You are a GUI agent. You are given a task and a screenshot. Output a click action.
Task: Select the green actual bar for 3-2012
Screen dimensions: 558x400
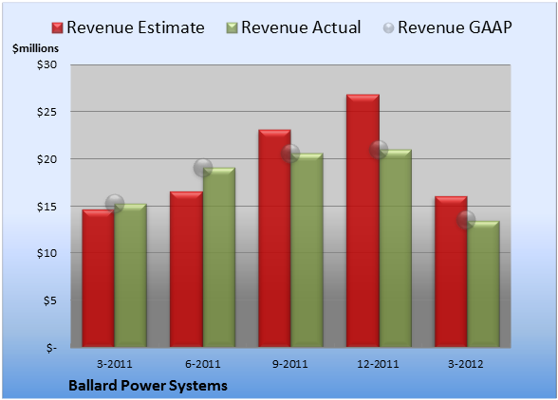pos(483,284)
